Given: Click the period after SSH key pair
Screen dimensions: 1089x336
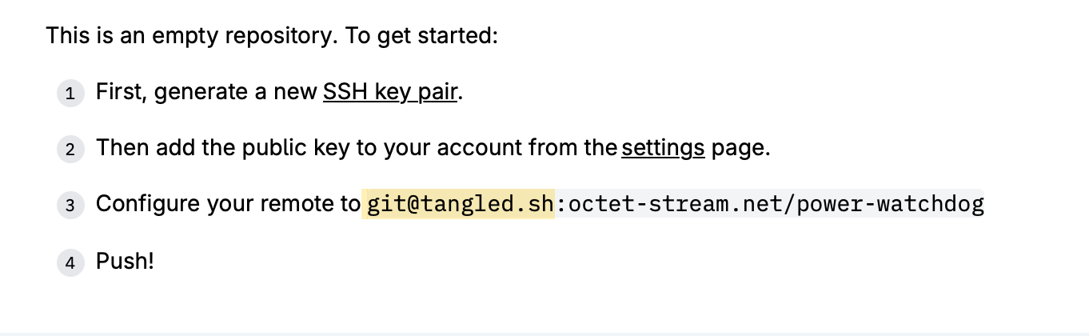Looking at the screenshot, I should [461, 94].
